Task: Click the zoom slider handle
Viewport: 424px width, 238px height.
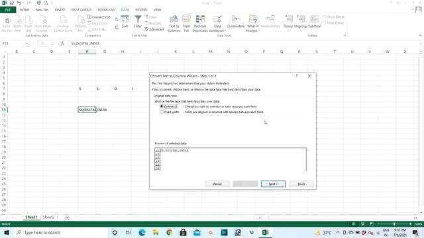Action: pyautogui.click(x=394, y=224)
